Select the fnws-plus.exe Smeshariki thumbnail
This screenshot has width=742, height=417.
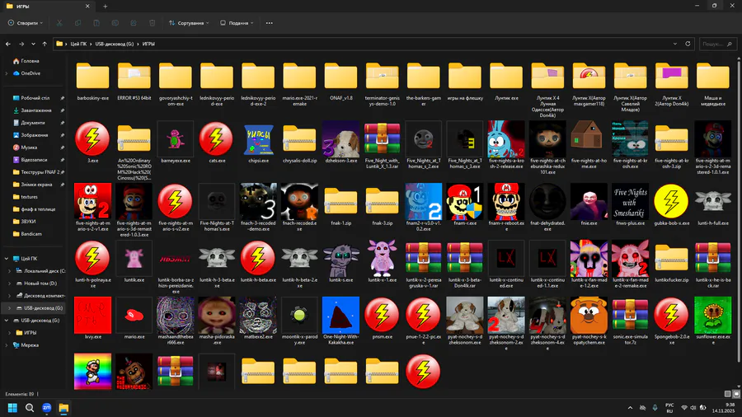click(630, 201)
